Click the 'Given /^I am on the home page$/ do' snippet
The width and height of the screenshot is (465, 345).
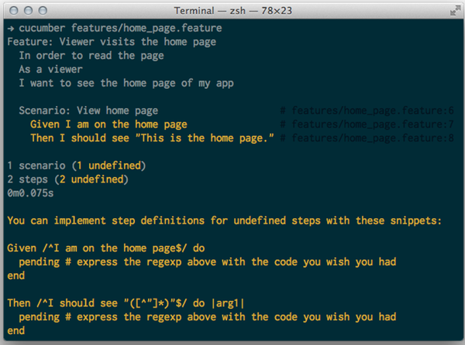(106, 248)
